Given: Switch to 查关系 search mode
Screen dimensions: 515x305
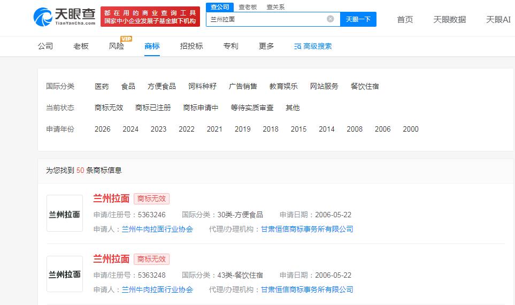Looking at the screenshot, I should point(275,7).
